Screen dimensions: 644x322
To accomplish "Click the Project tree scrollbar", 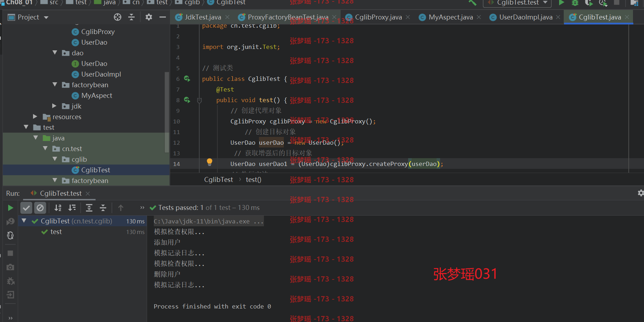I will click(x=167, y=112).
